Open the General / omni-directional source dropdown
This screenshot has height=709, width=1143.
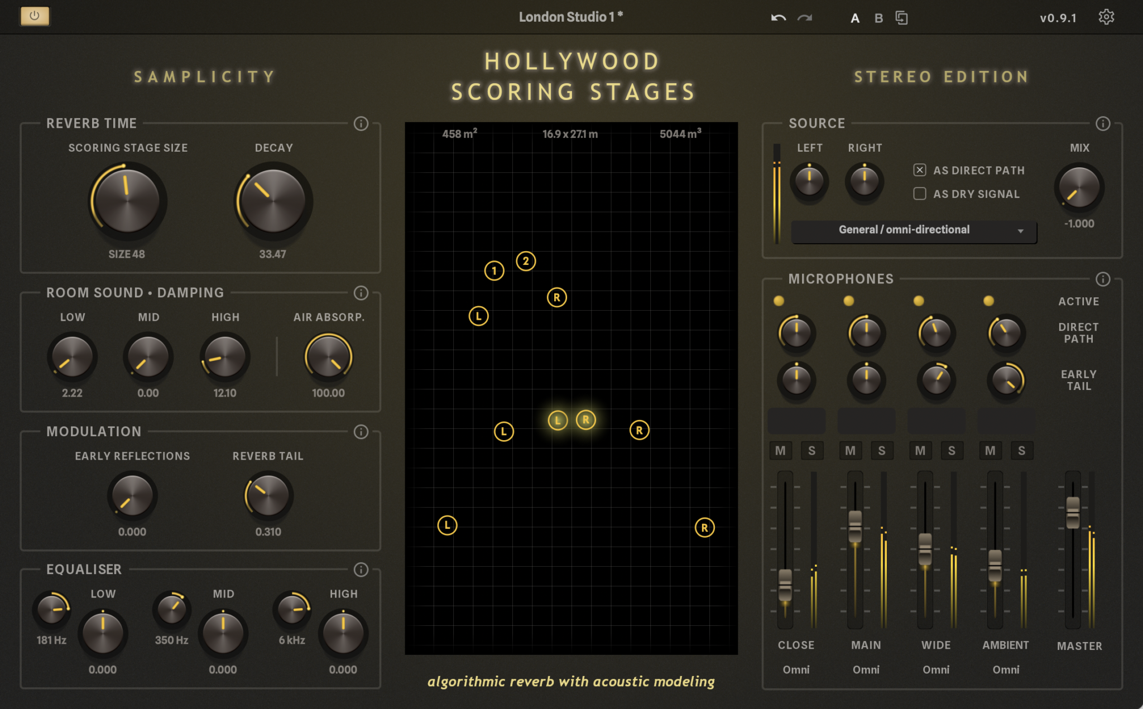(914, 230)
